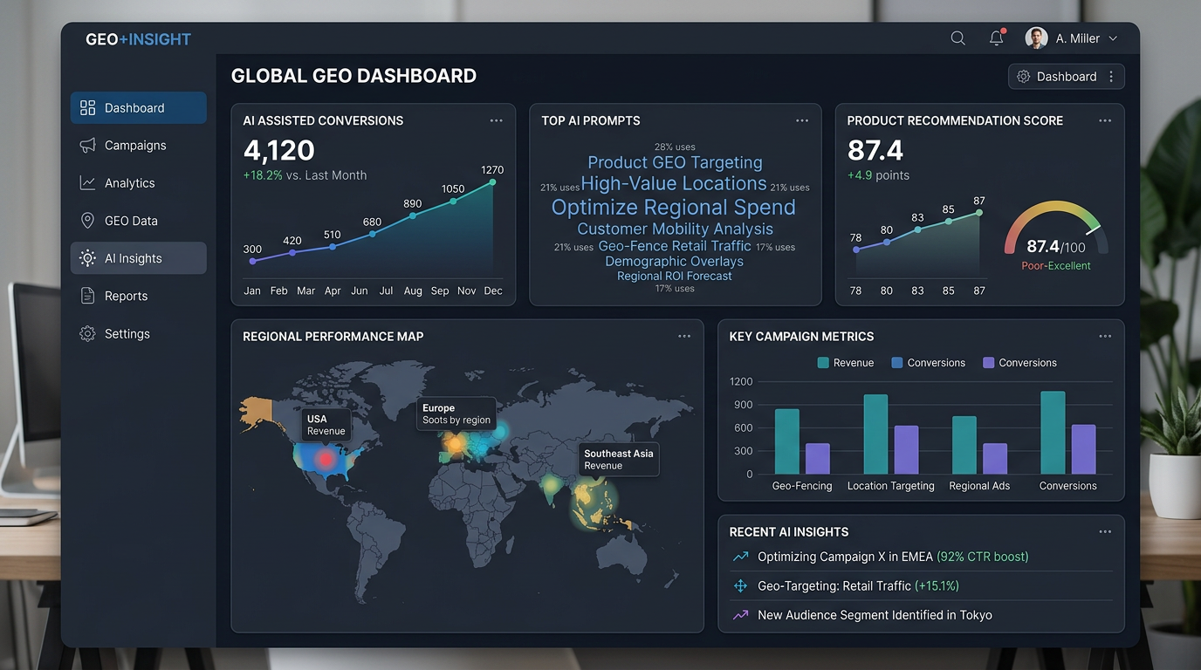Screen dimensions: 1201x670
Task: Click the purple Conversions legend swatch
Action: 989,363
